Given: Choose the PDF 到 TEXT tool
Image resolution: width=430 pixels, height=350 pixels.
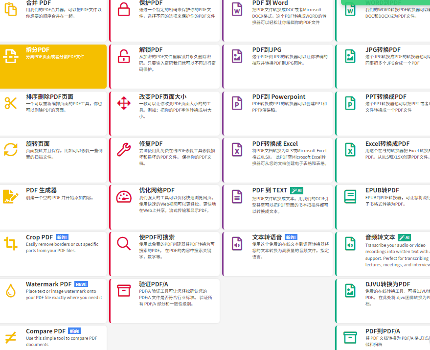Looking at the screenshot, I should [x=270, y=190].
